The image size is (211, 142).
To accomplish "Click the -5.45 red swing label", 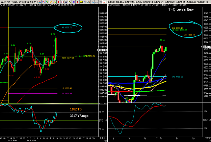I will click(x=10, y=76).
